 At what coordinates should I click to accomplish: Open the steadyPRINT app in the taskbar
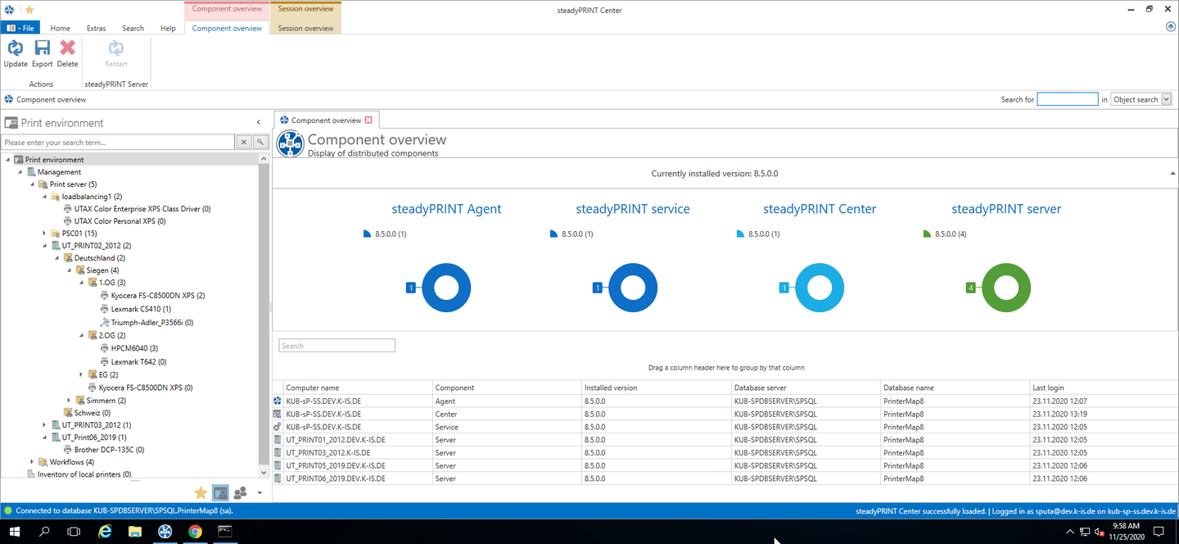coord(165,532)
